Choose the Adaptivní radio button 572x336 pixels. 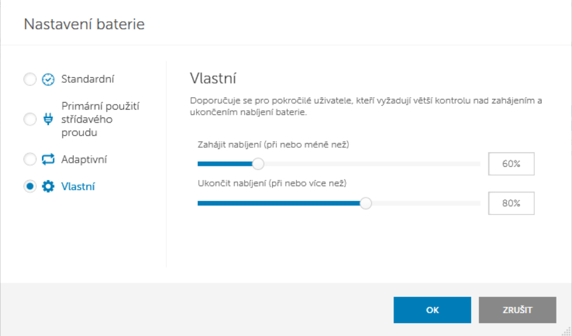click(29, 160)
